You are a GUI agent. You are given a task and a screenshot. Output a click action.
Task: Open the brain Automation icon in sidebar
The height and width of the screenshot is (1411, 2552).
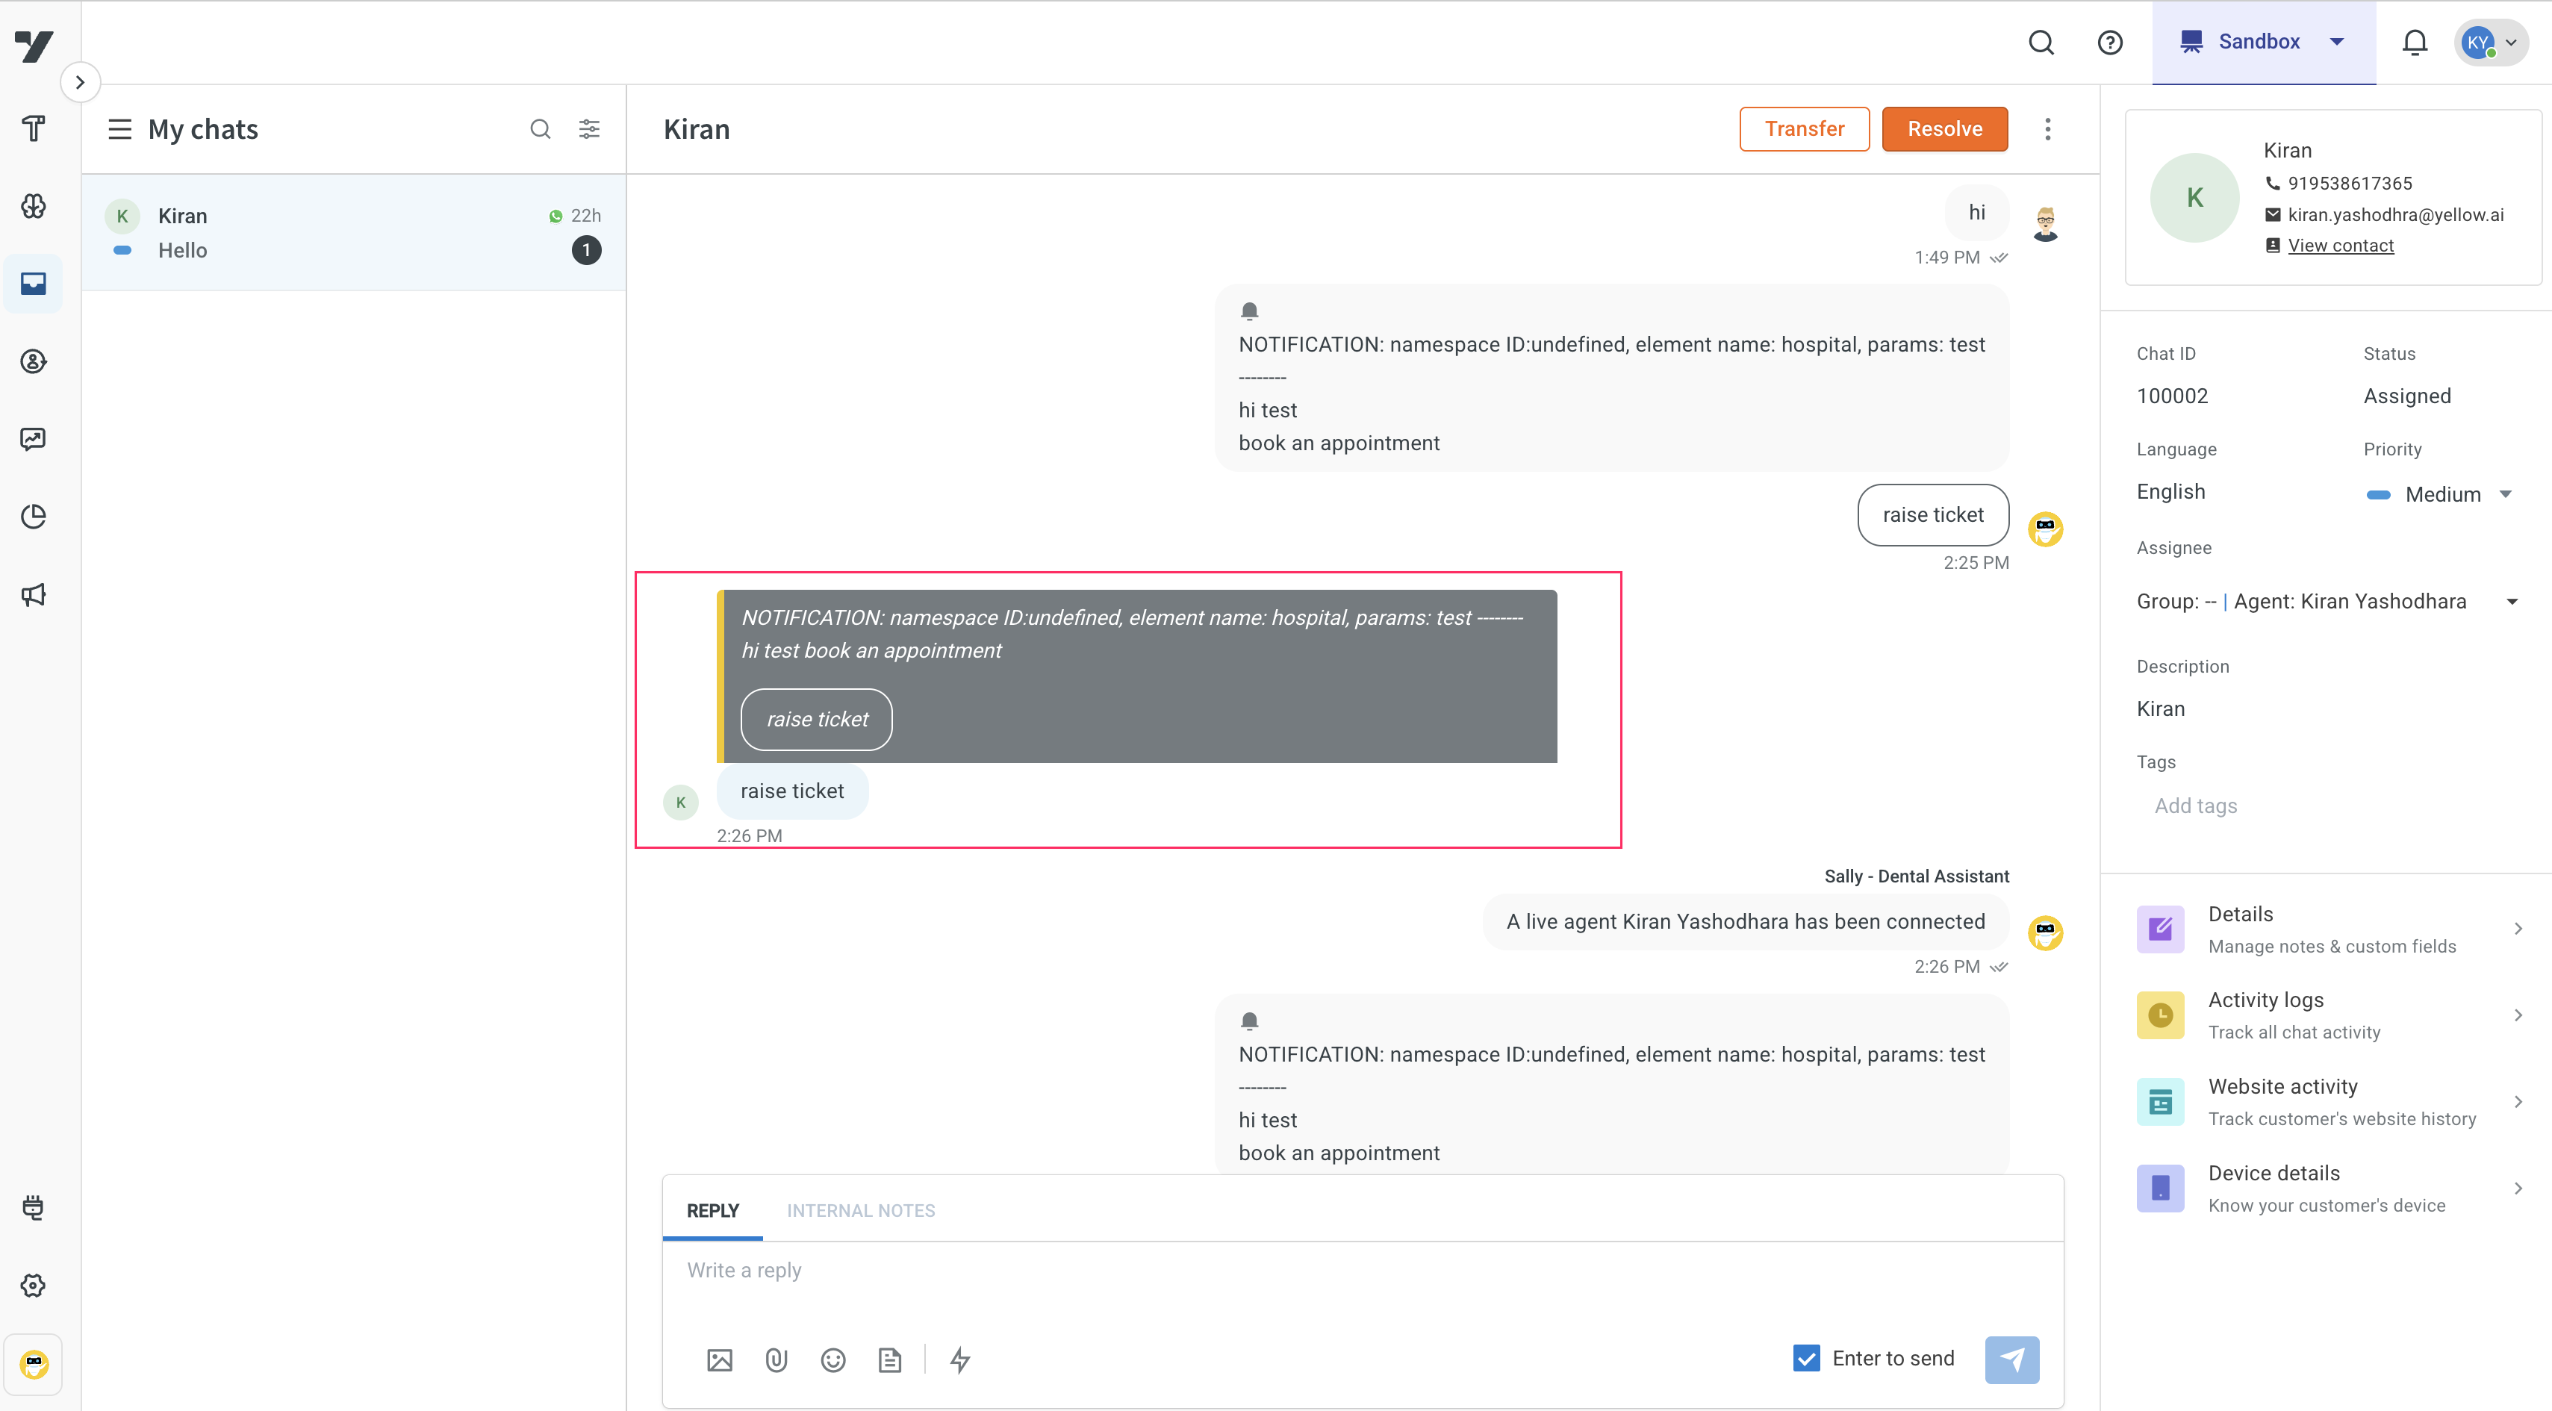(34, 206)
